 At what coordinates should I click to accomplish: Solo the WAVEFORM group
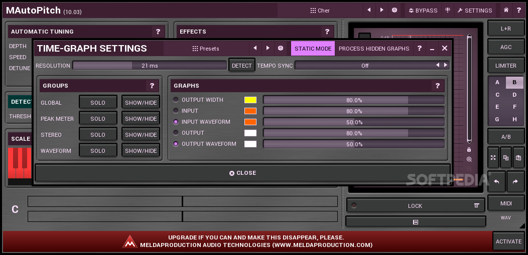point(98,150)
